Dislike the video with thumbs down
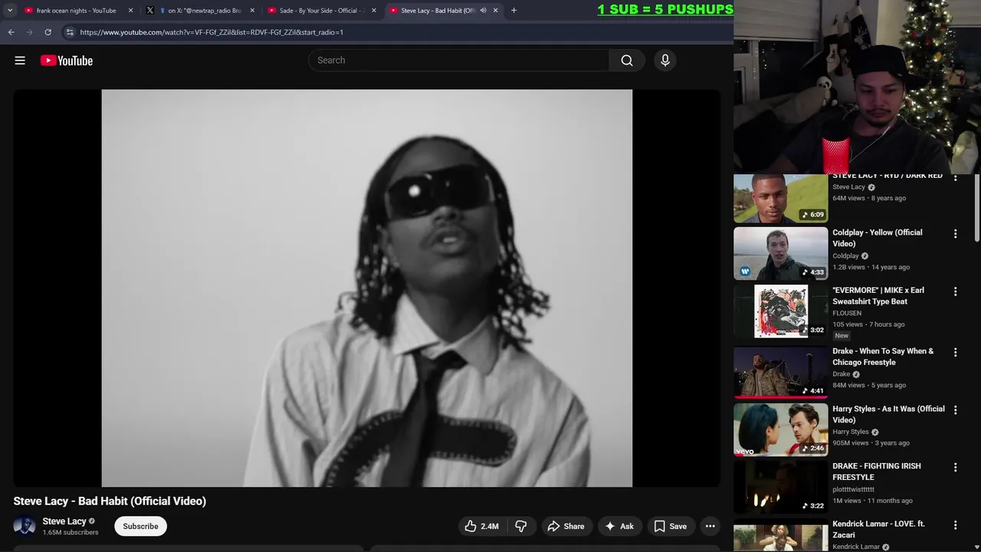The height and width of the screenshot is (552, 981). coord(521,526)
